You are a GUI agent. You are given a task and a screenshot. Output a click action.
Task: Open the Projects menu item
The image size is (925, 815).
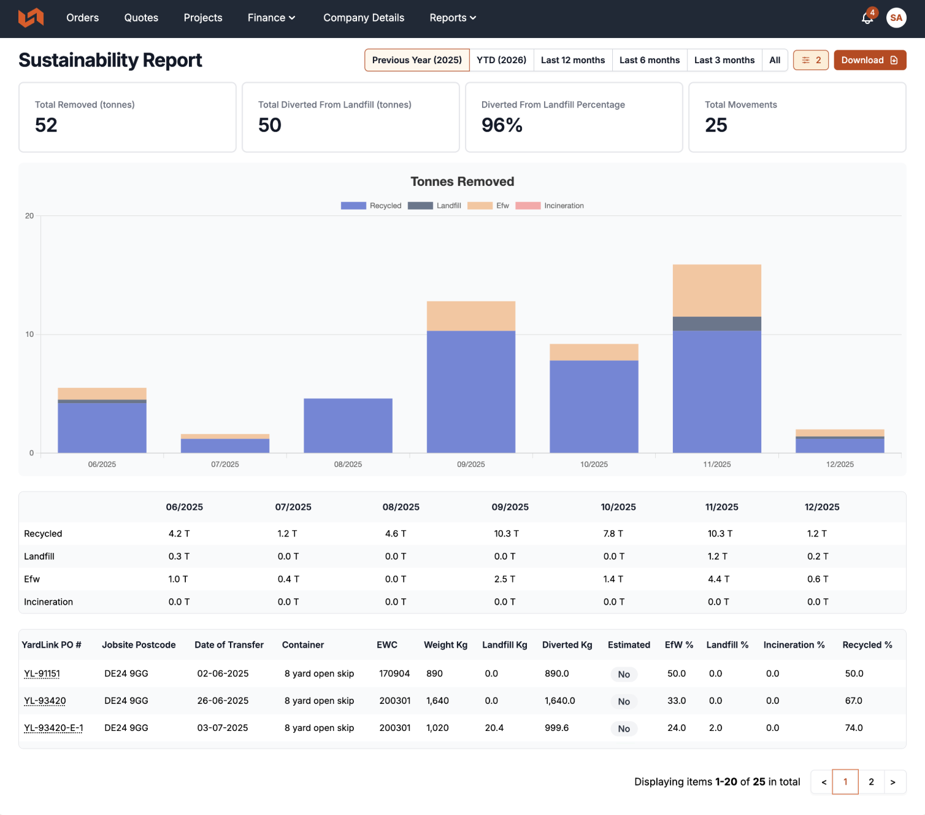pos(203,18)
